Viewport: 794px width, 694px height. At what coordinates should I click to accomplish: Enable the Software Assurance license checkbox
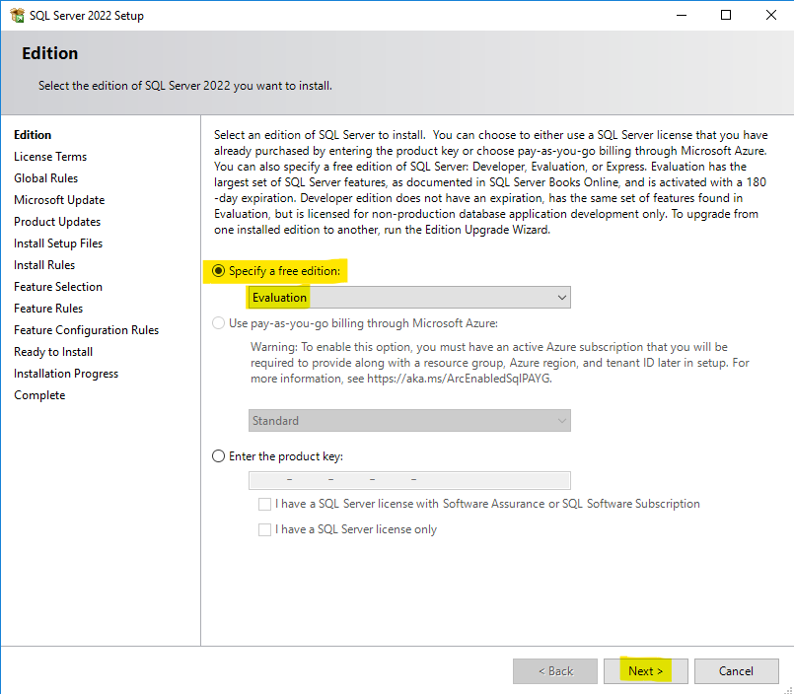[x=264, y=504]
